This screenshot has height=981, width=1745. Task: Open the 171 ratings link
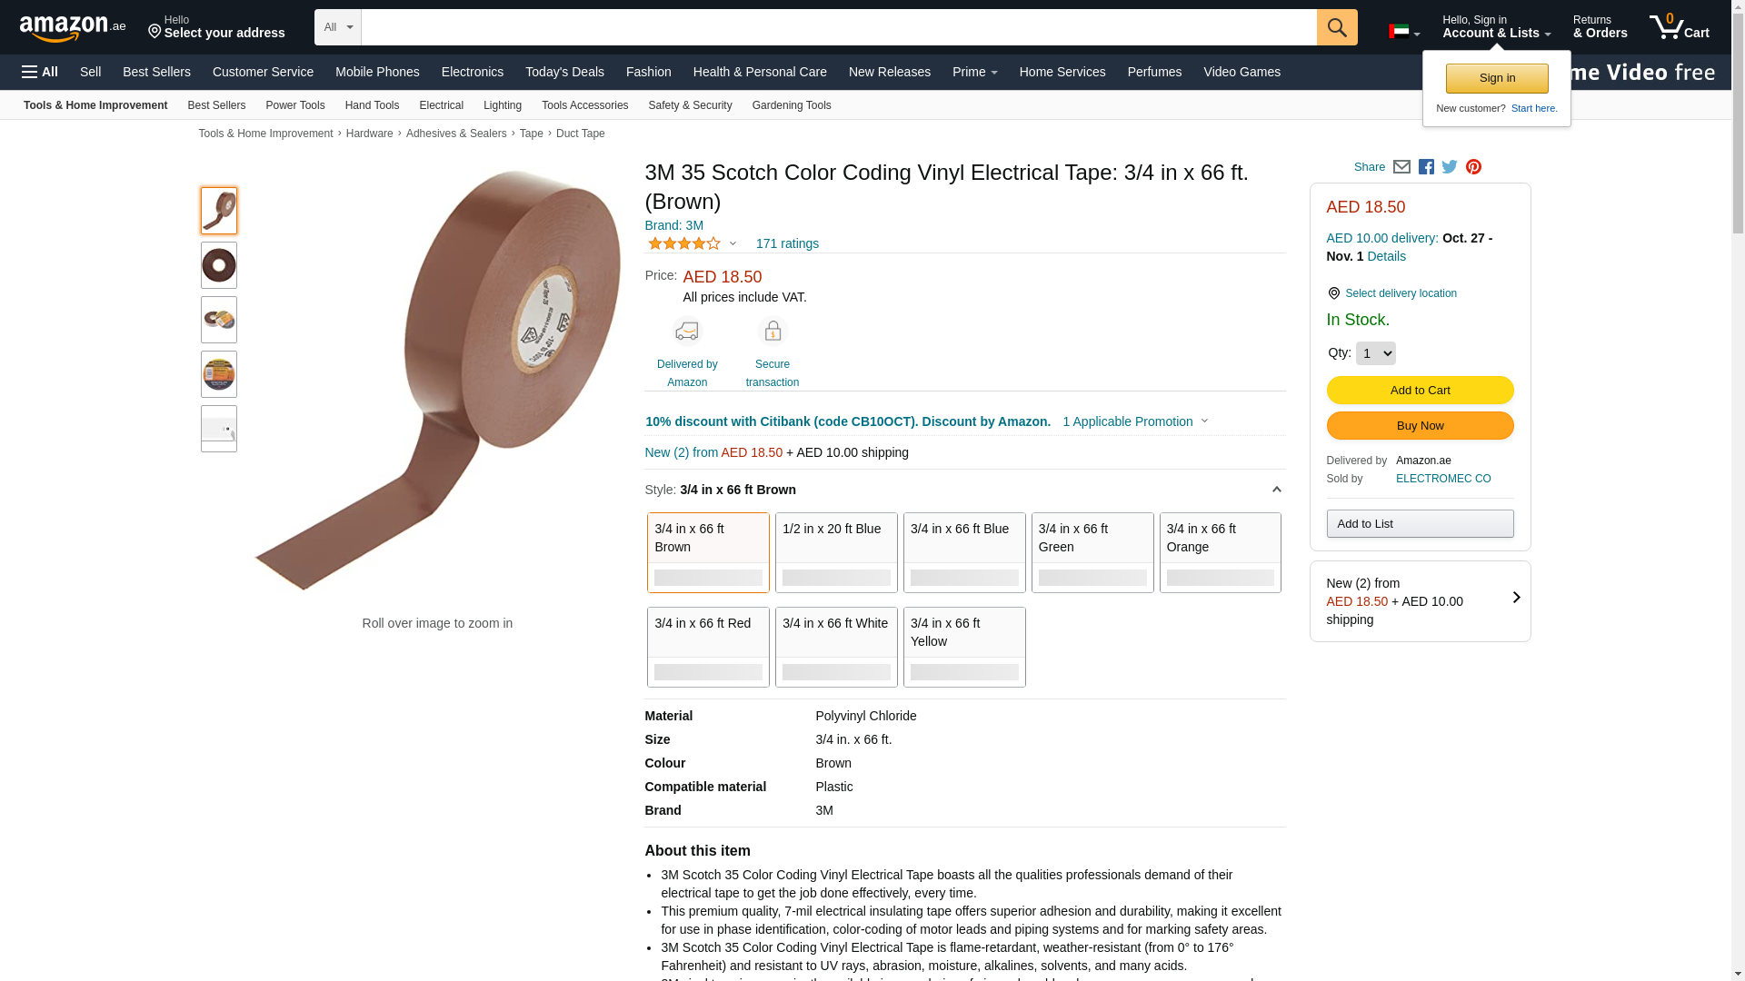click(x=787, y=243)
